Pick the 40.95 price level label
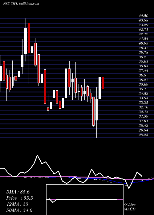Viewport: 154px width, 215px height. click(x=144, y=43)
